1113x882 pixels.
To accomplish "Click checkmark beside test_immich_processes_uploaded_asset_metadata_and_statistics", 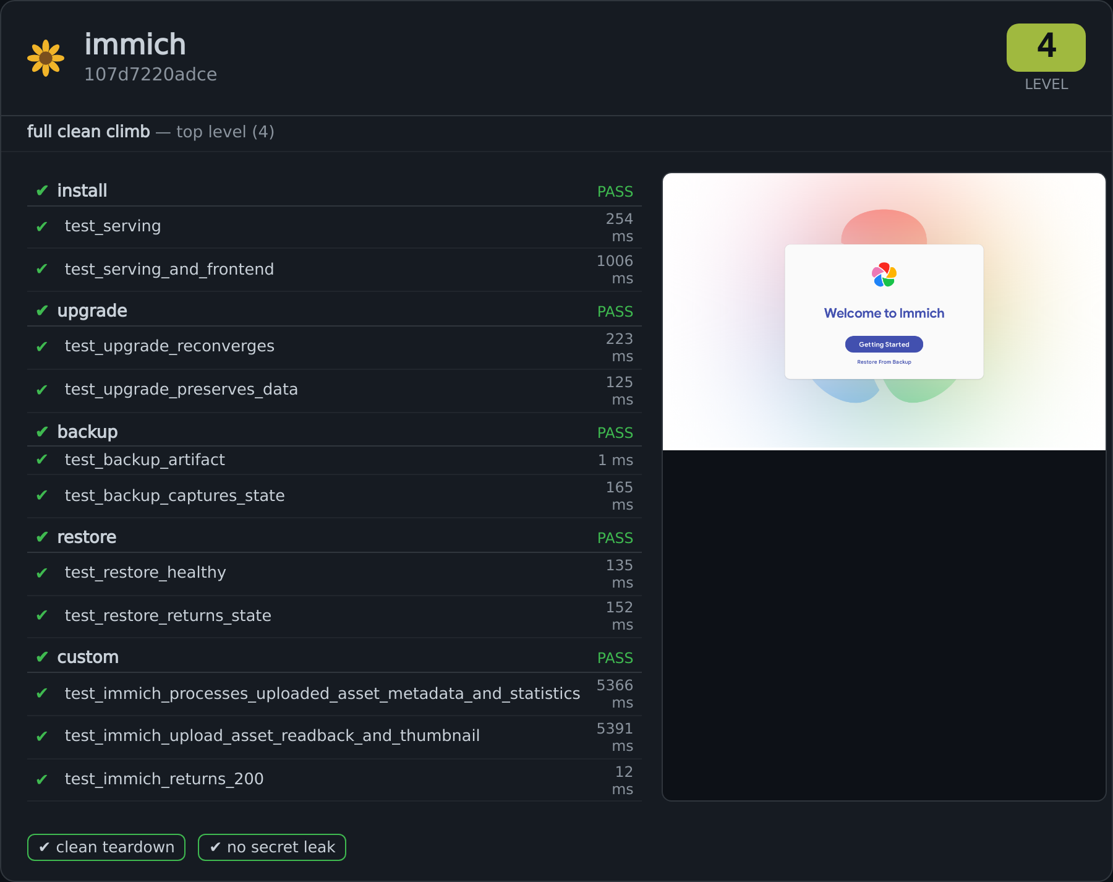I will click(42, 693).
